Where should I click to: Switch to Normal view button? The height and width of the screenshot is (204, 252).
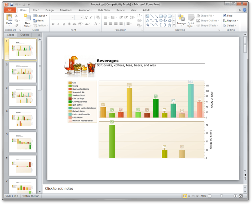coord(185,196)
